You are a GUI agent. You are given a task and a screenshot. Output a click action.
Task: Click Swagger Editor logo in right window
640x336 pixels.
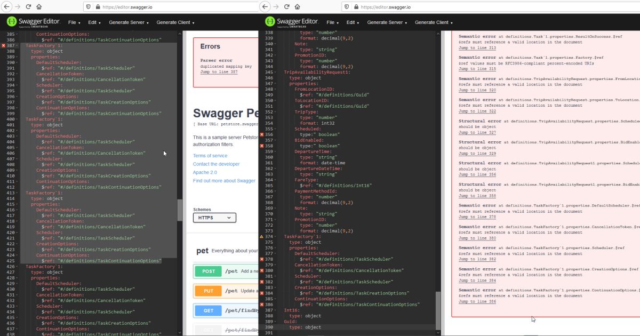tap(292, 22)
